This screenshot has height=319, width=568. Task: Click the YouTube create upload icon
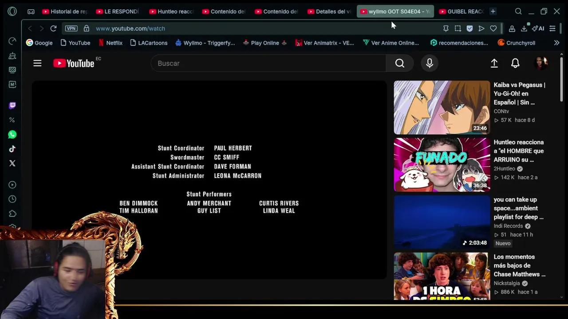(494, 63)
